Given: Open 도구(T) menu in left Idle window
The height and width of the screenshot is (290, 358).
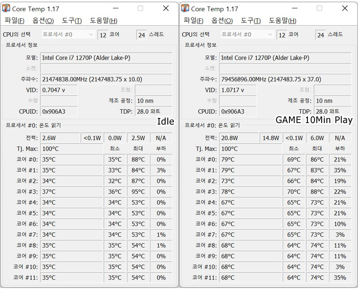Looking at the screenshot, I should [x=72, y=20].
